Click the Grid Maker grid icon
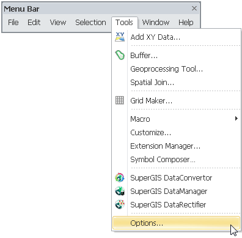This screenshot has height=238, width=242. click(120, 100)
